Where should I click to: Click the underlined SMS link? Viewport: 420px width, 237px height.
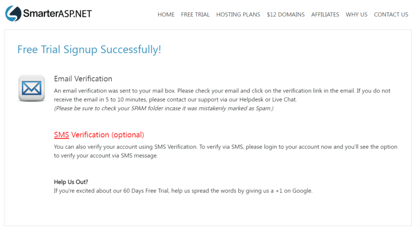tap(62, 135)
